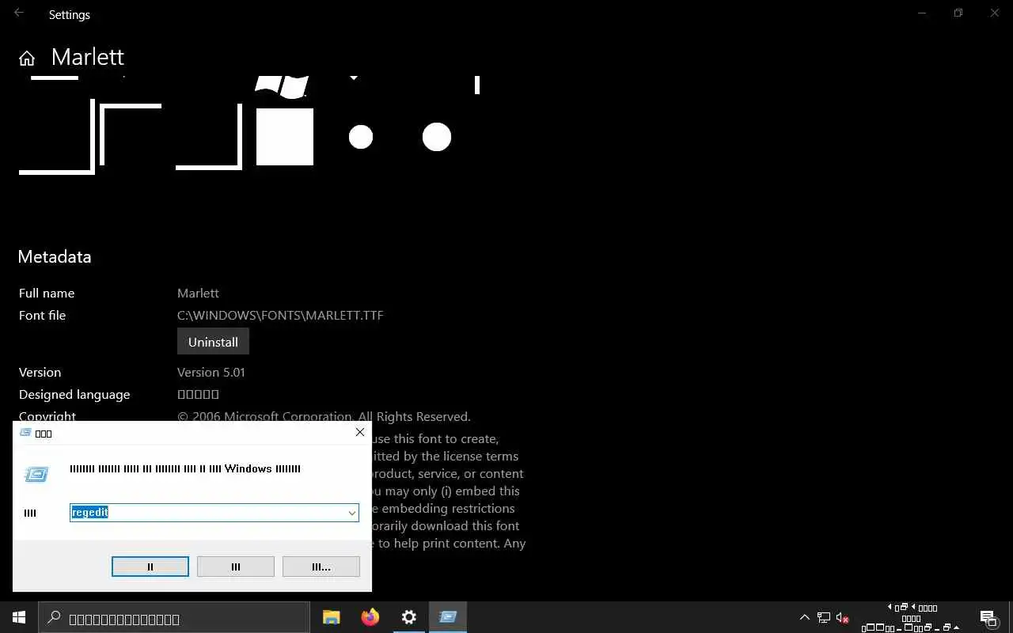
Task: Click the "Designed language" label
Action: point(74,394)
